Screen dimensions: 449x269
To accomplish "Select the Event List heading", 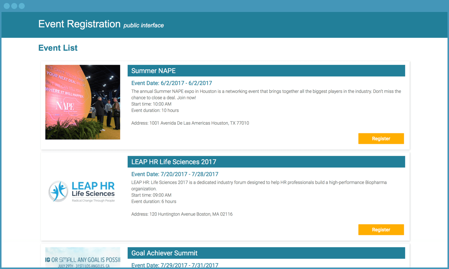I will click(x=58, y=48).
